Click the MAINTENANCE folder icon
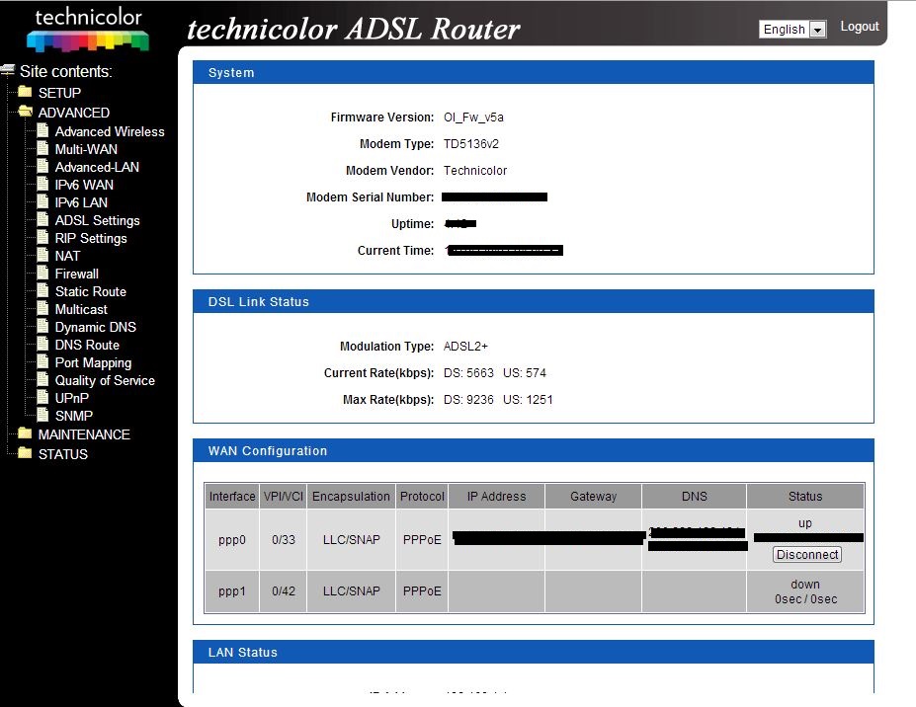 tap(25, 433)
